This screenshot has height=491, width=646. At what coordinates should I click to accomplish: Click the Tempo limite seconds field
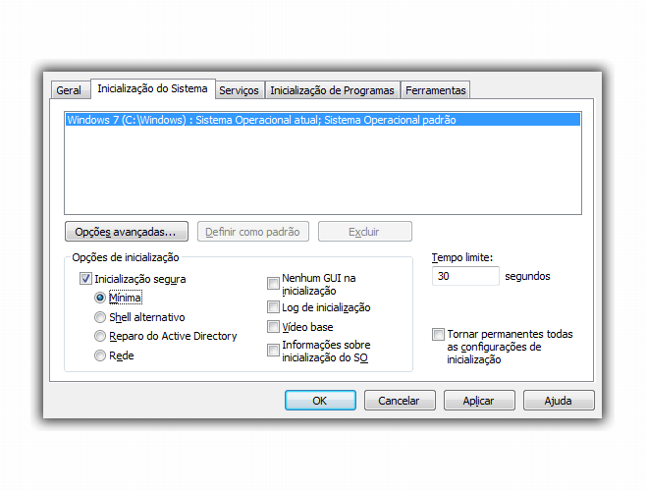[x=465, y=277]
